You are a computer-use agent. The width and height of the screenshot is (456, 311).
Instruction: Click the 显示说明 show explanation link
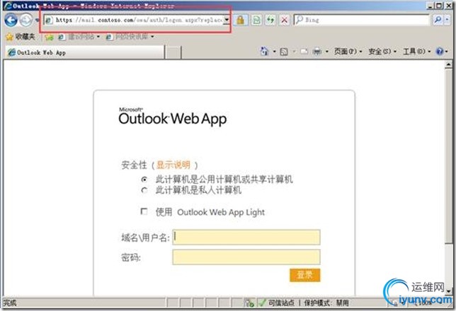click(x=173, y=165)
